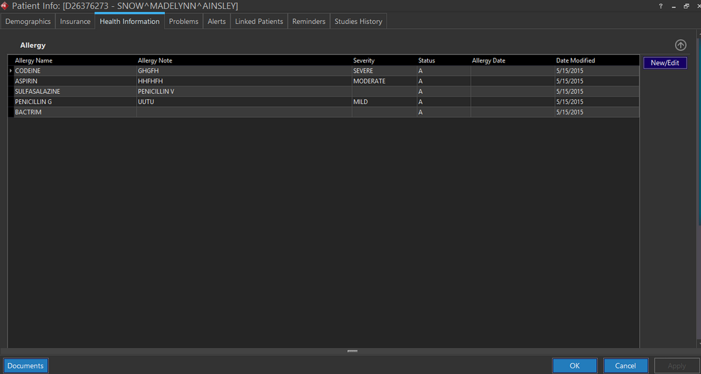Viewport: 701px width, 374px height.
Task: Open the Alerts tab
Action: tap(216, 21)
